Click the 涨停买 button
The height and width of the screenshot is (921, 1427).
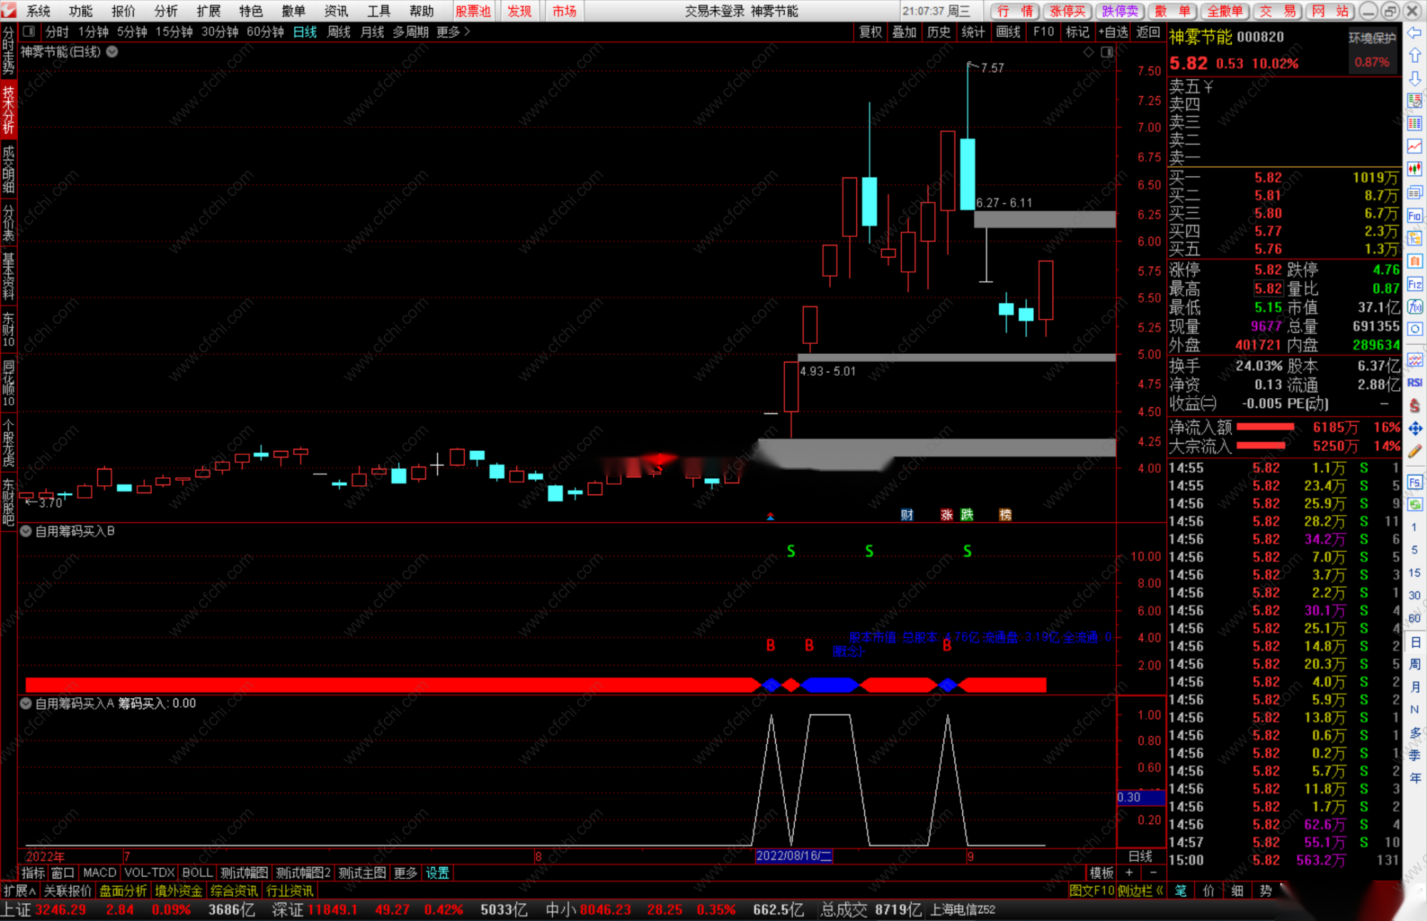(1067, 11)
